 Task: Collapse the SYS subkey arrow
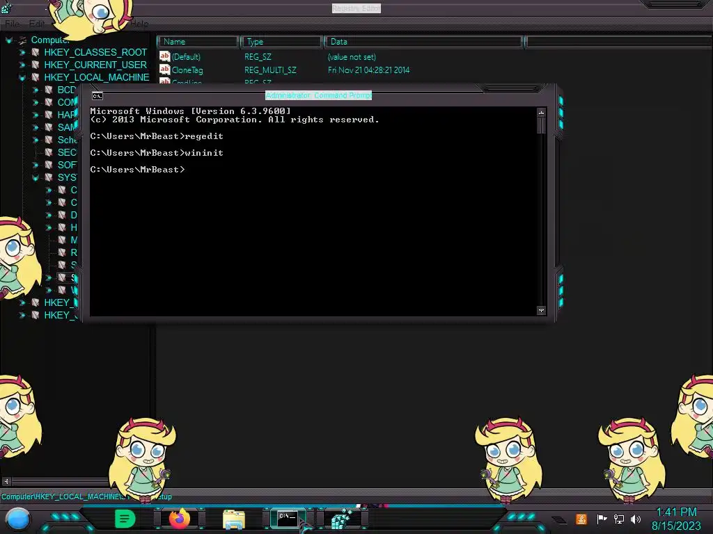35,177
